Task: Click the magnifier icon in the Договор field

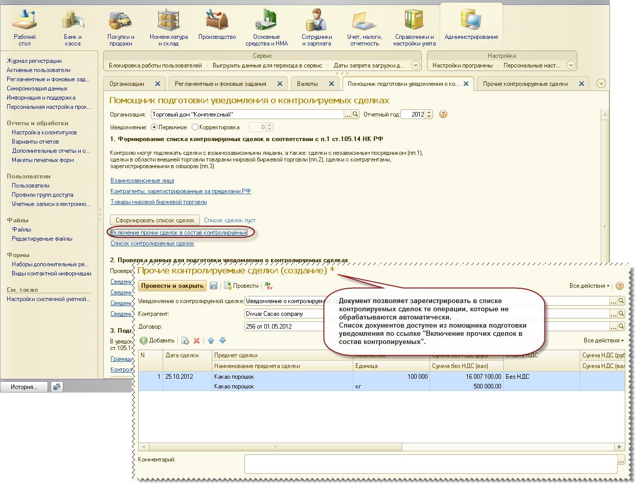Action: click(621, 326)
